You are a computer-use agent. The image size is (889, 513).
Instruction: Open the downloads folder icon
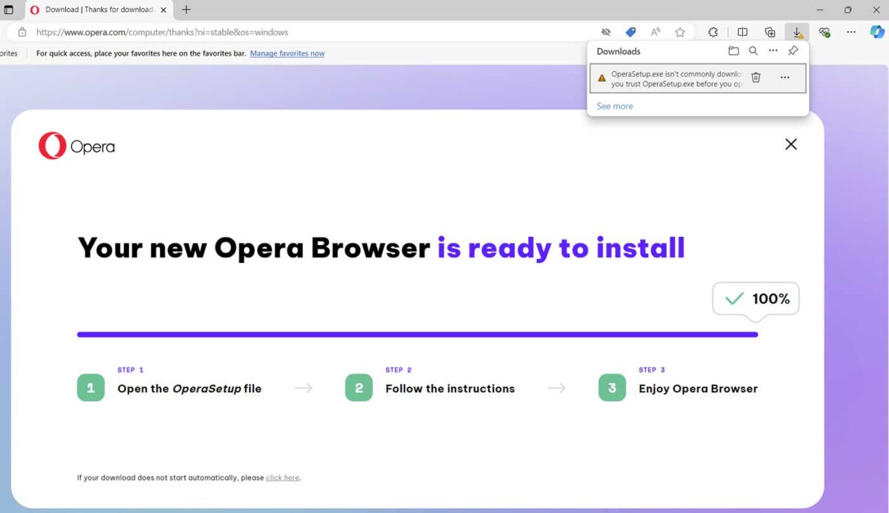click(x=733, y=51)
